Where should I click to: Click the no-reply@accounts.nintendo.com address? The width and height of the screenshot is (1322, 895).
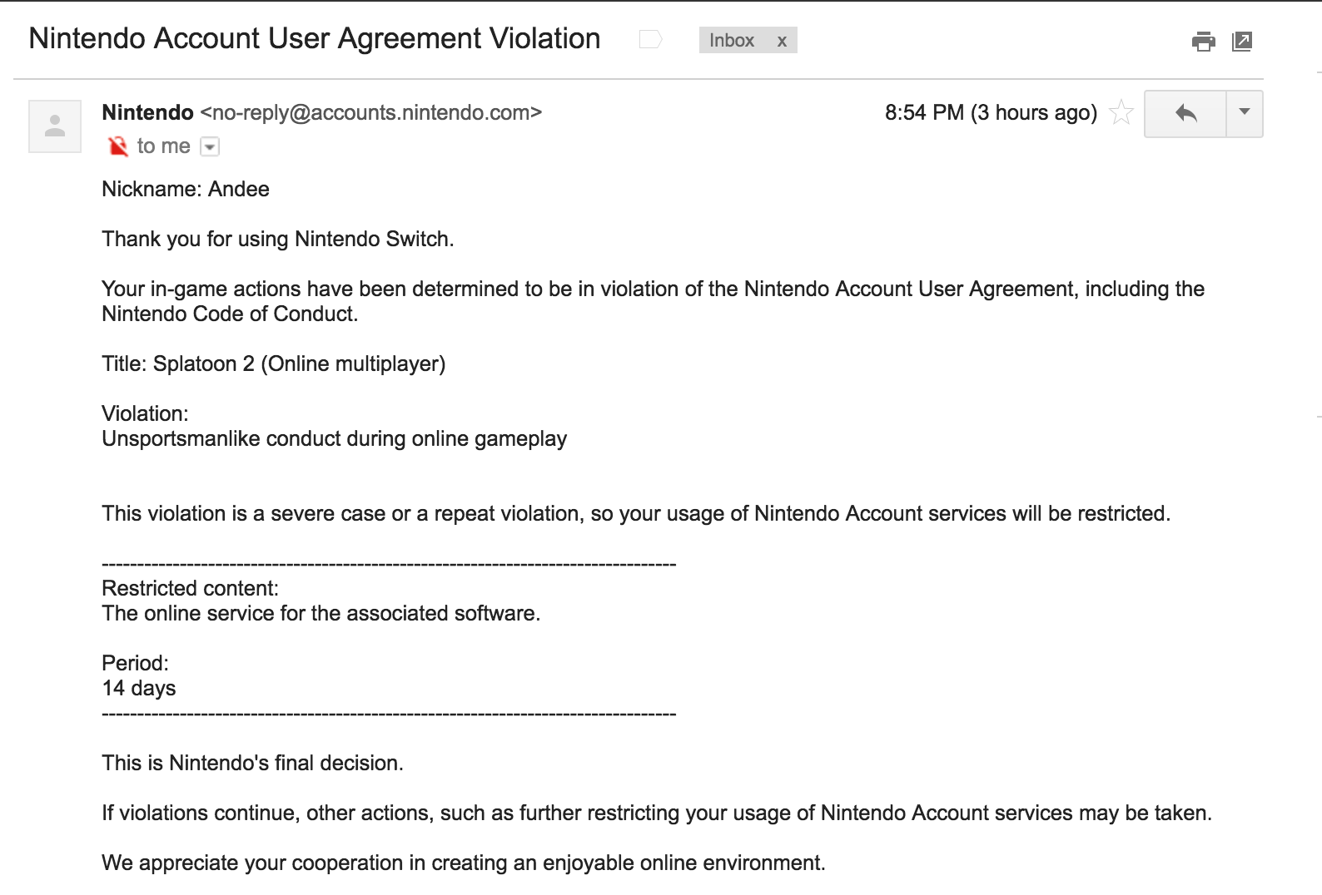point(371,112)
